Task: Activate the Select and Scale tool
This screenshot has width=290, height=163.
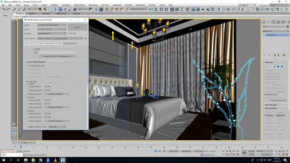Action: click(x=70, y=9)
